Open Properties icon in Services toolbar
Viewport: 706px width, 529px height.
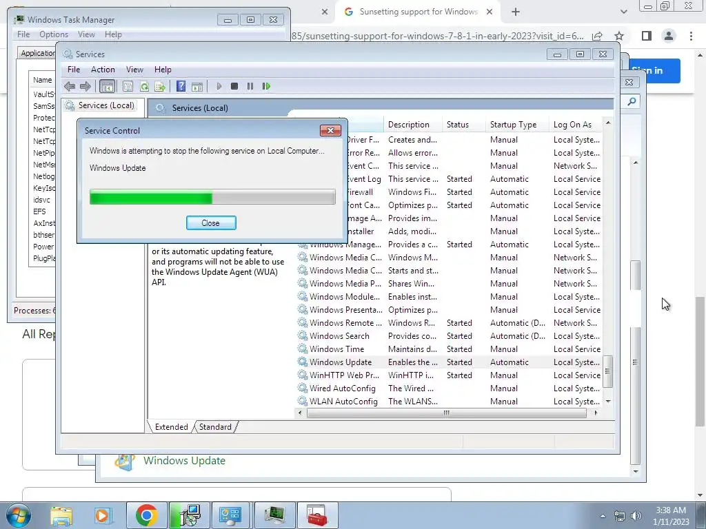pos(128,86)
